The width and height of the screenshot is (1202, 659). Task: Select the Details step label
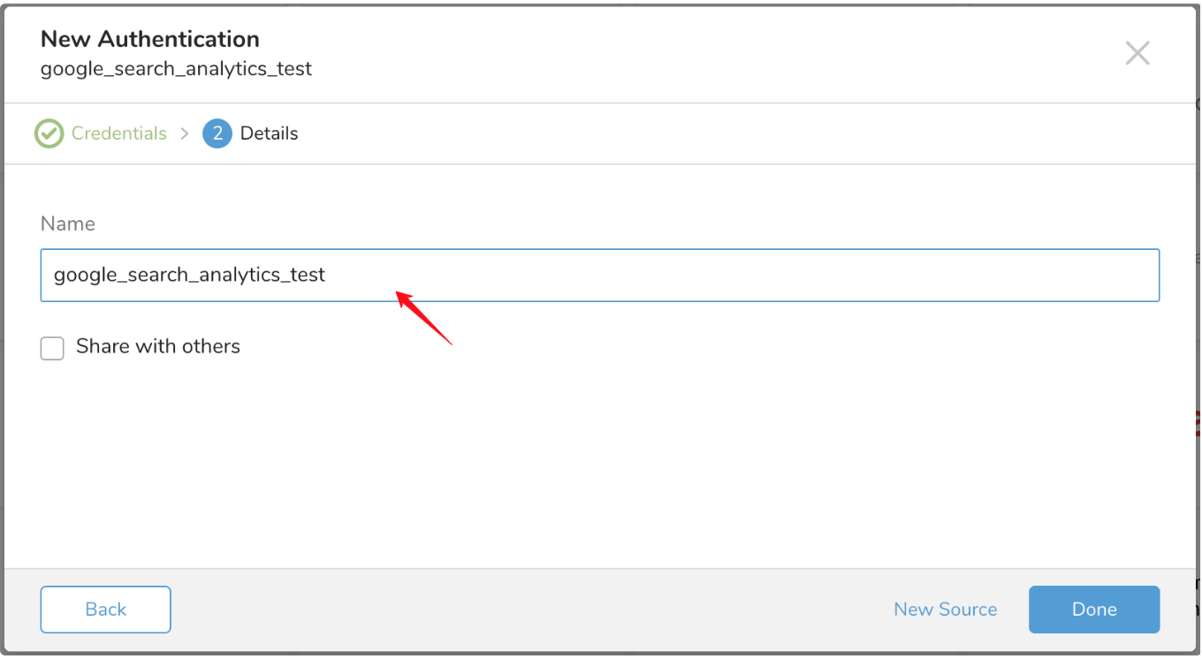pos(269,134)
